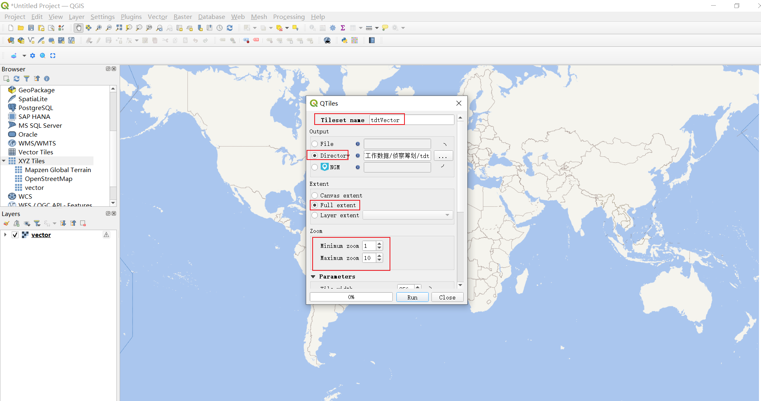
Task: Open the temporal controller clock icon
Action: click(x=220, y=28)
